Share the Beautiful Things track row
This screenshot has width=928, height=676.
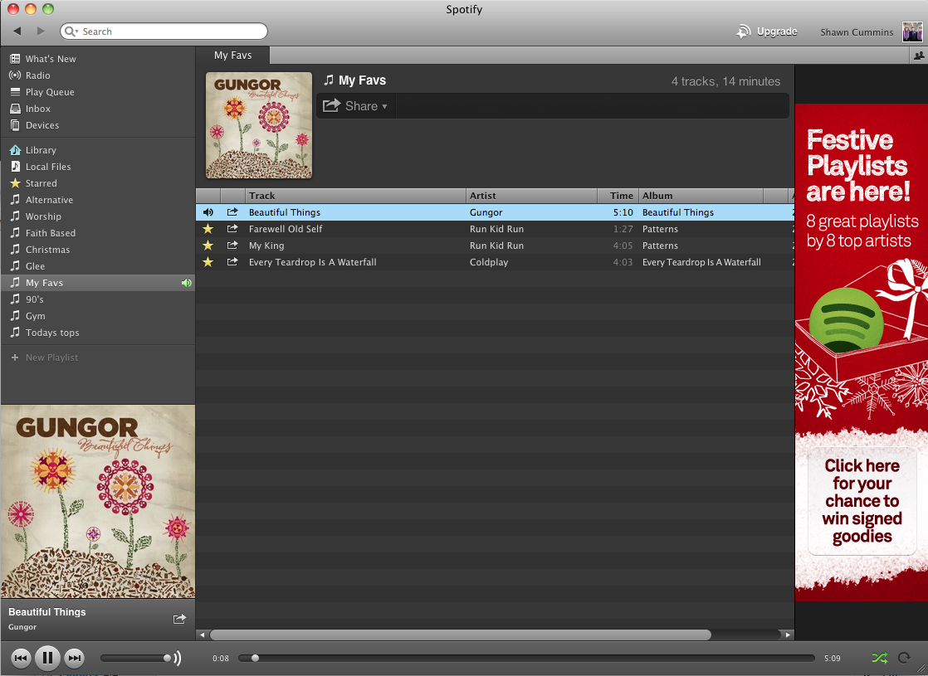click(x=232, y=212)
